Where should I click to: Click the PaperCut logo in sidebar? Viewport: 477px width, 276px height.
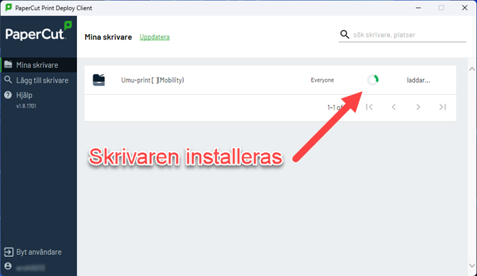(39, 31)
